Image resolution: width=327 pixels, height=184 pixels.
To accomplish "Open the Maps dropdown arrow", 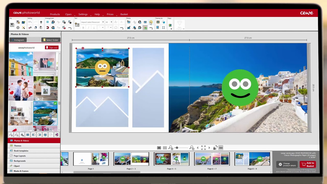I will pyautogui.click(x=171, y=29).
